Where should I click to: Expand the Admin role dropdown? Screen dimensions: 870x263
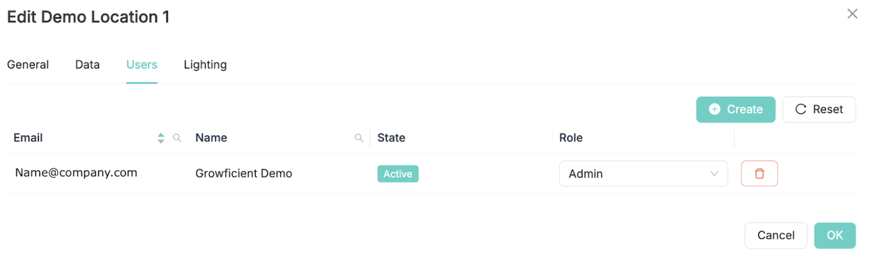[x=643, y=174]
